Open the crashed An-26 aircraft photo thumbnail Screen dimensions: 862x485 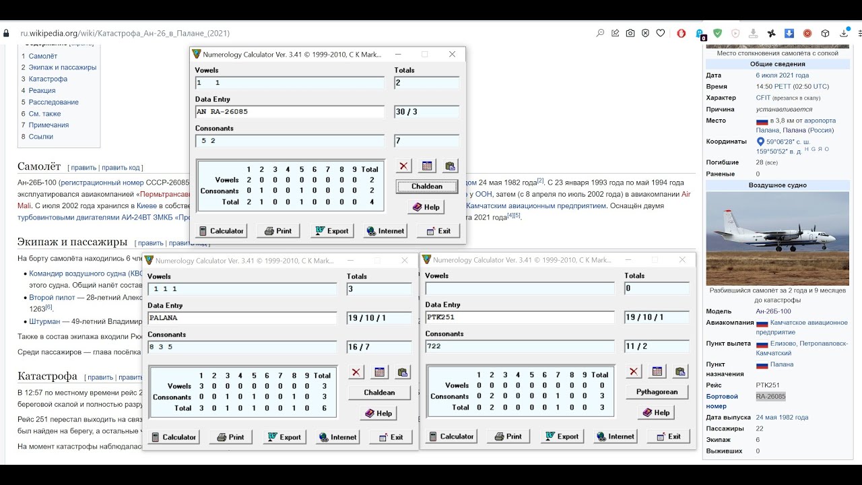(778, 238)
